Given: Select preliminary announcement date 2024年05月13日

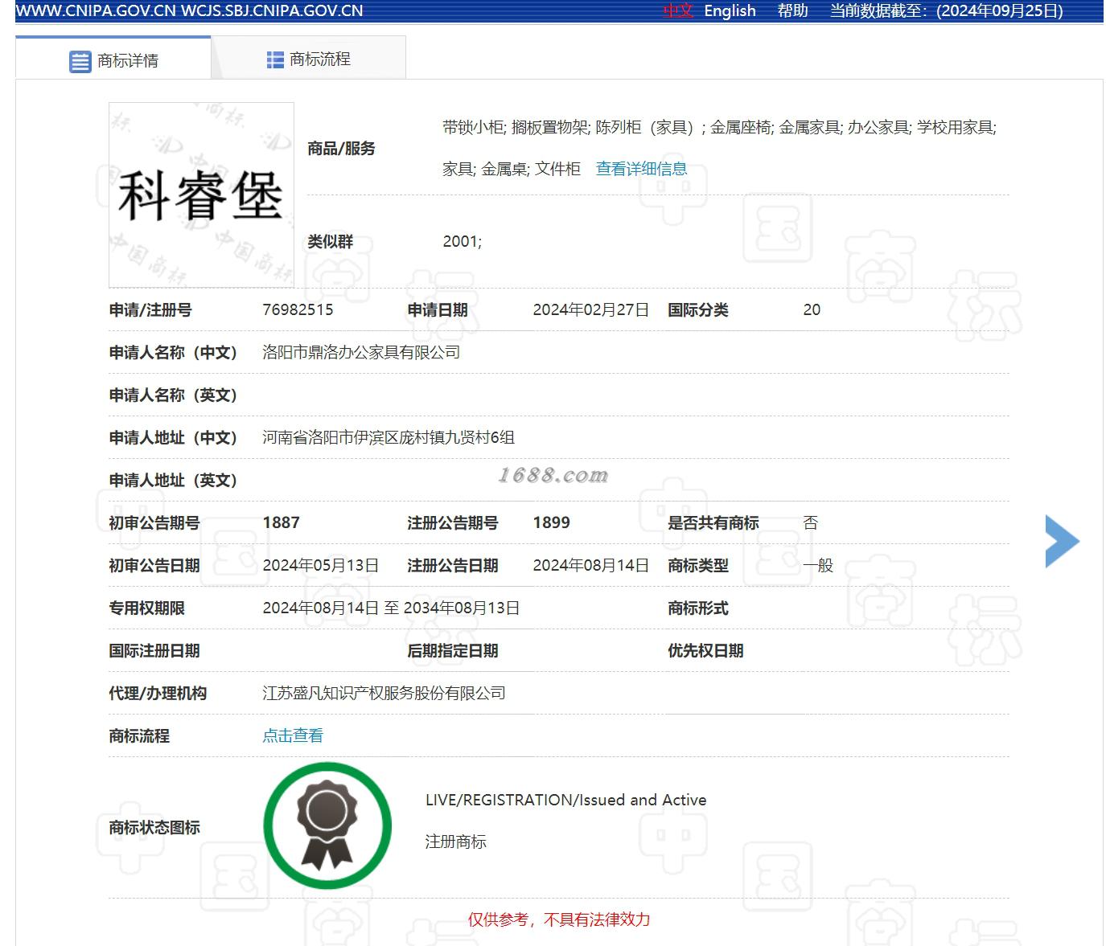Looking at the screenshot, I should 320,565.
